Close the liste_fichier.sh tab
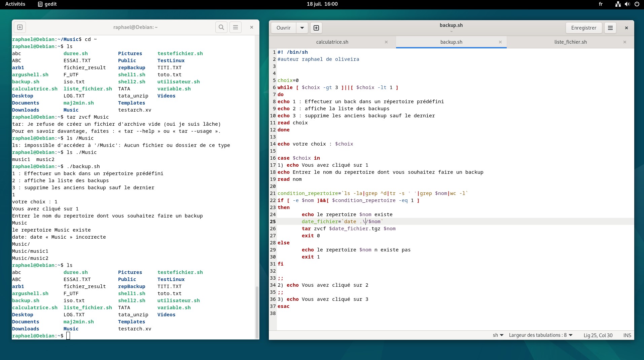This screenshot has height=360, width=644. [625, 42]
